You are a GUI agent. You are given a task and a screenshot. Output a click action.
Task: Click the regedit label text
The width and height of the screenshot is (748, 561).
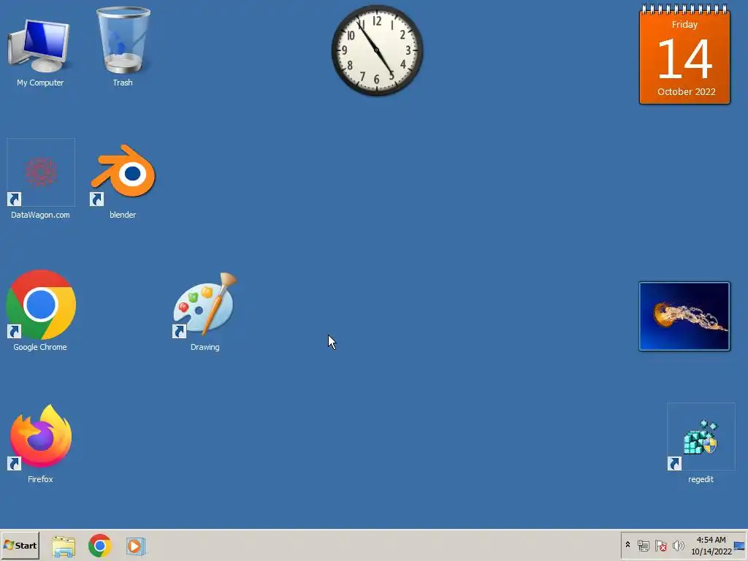701,479
